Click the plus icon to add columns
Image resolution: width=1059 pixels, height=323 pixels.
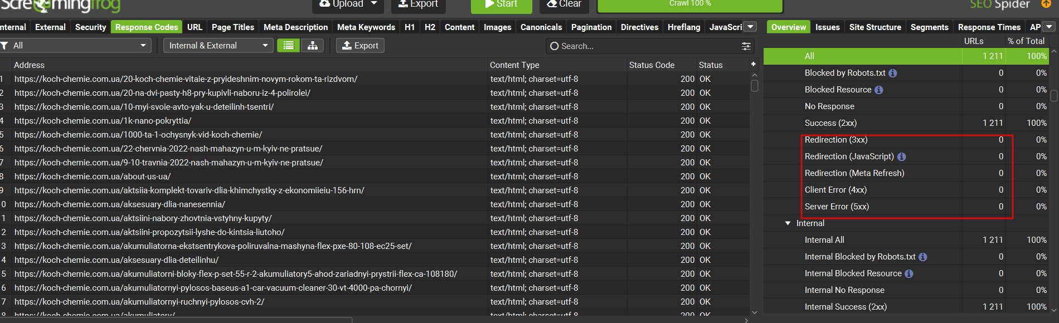click(753, 65)
